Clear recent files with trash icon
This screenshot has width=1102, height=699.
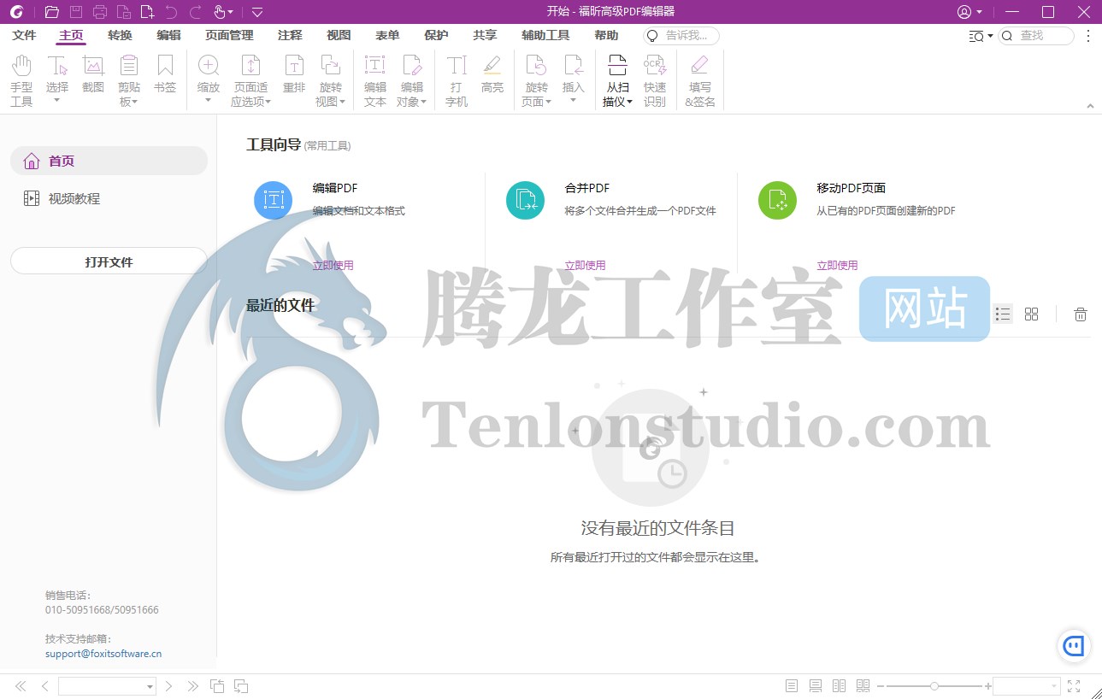[1081, 314]
